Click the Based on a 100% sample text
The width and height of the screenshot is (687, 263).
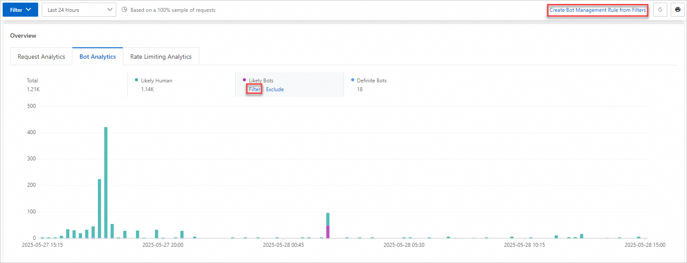click(x=173, y=10)
